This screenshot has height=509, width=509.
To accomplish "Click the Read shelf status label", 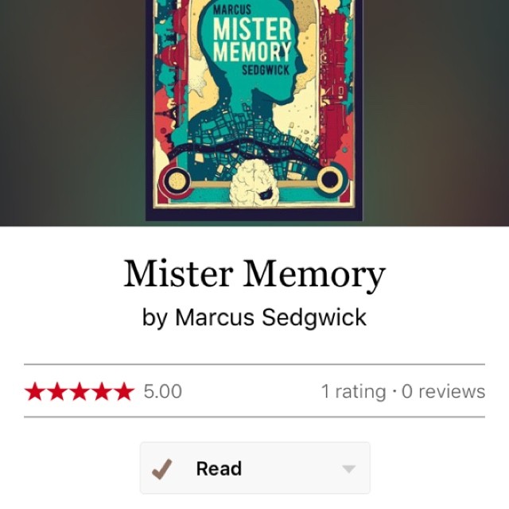I will point(220,468).
